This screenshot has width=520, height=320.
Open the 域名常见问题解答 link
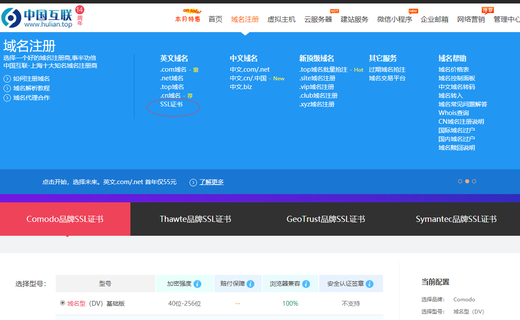pos(463,104)
